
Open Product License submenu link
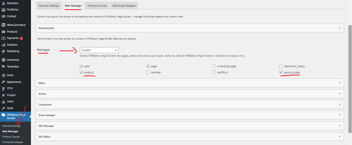coord(11,137)
